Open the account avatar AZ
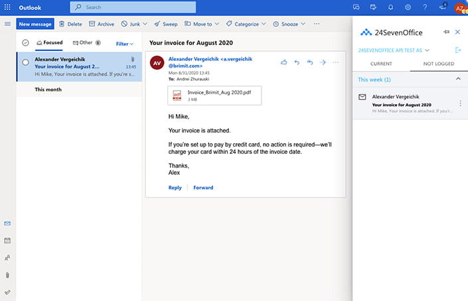468x301 pixels. (460, 8)
